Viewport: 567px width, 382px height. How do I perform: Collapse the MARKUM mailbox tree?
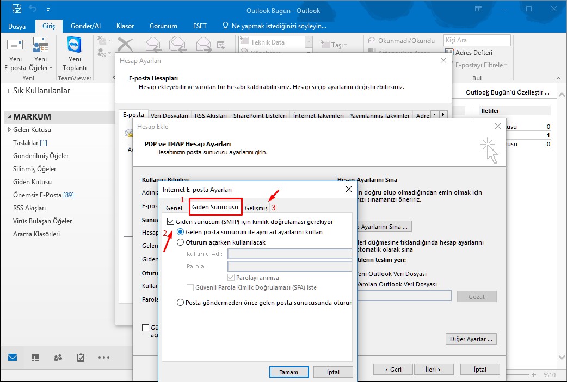coord(9,117)
